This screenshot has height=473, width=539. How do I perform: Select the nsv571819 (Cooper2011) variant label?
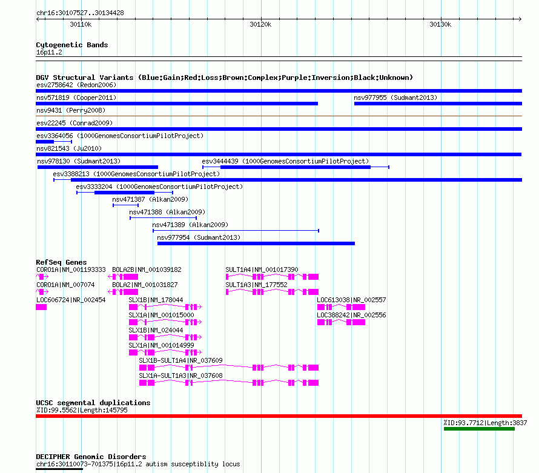76,98
